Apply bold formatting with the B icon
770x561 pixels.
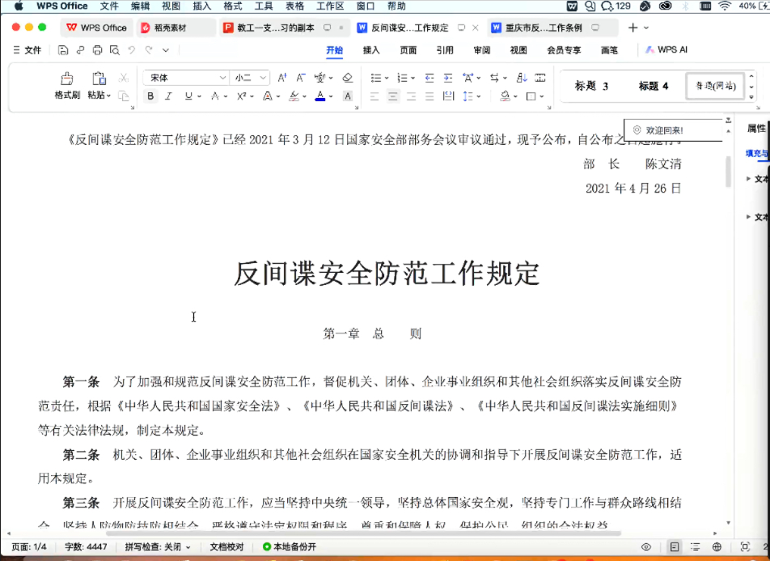(151, 95)
